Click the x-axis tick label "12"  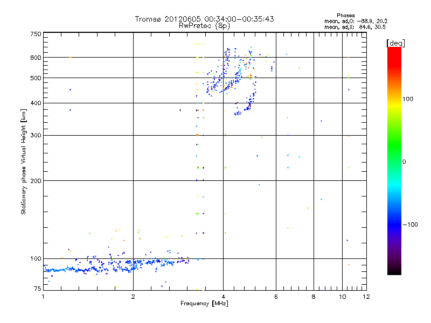[366, 297]
